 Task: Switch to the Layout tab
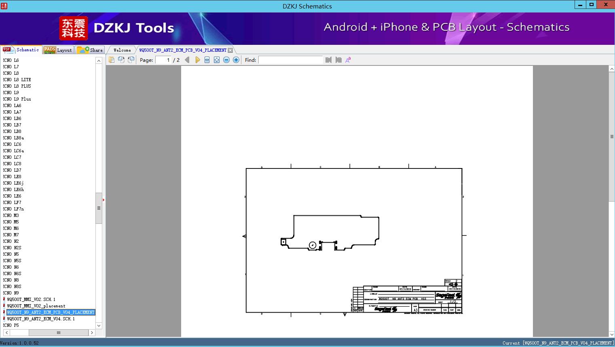coord(58,50)
